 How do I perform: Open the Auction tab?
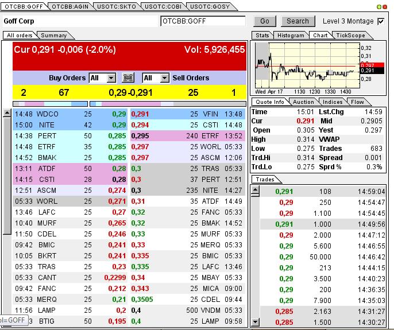(303, 102)
